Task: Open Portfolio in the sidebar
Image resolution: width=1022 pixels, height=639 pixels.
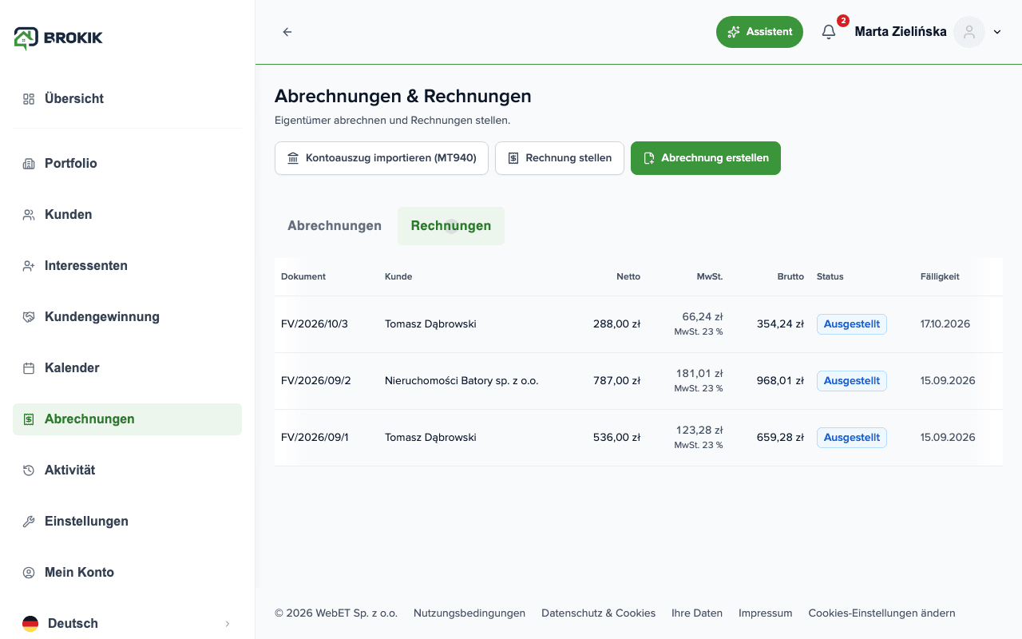Action: click(127, 164)
